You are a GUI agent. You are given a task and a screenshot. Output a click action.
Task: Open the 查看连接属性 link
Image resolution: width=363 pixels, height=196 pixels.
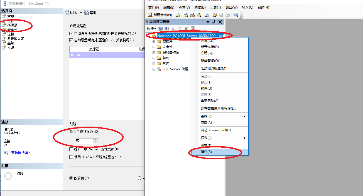21,153
